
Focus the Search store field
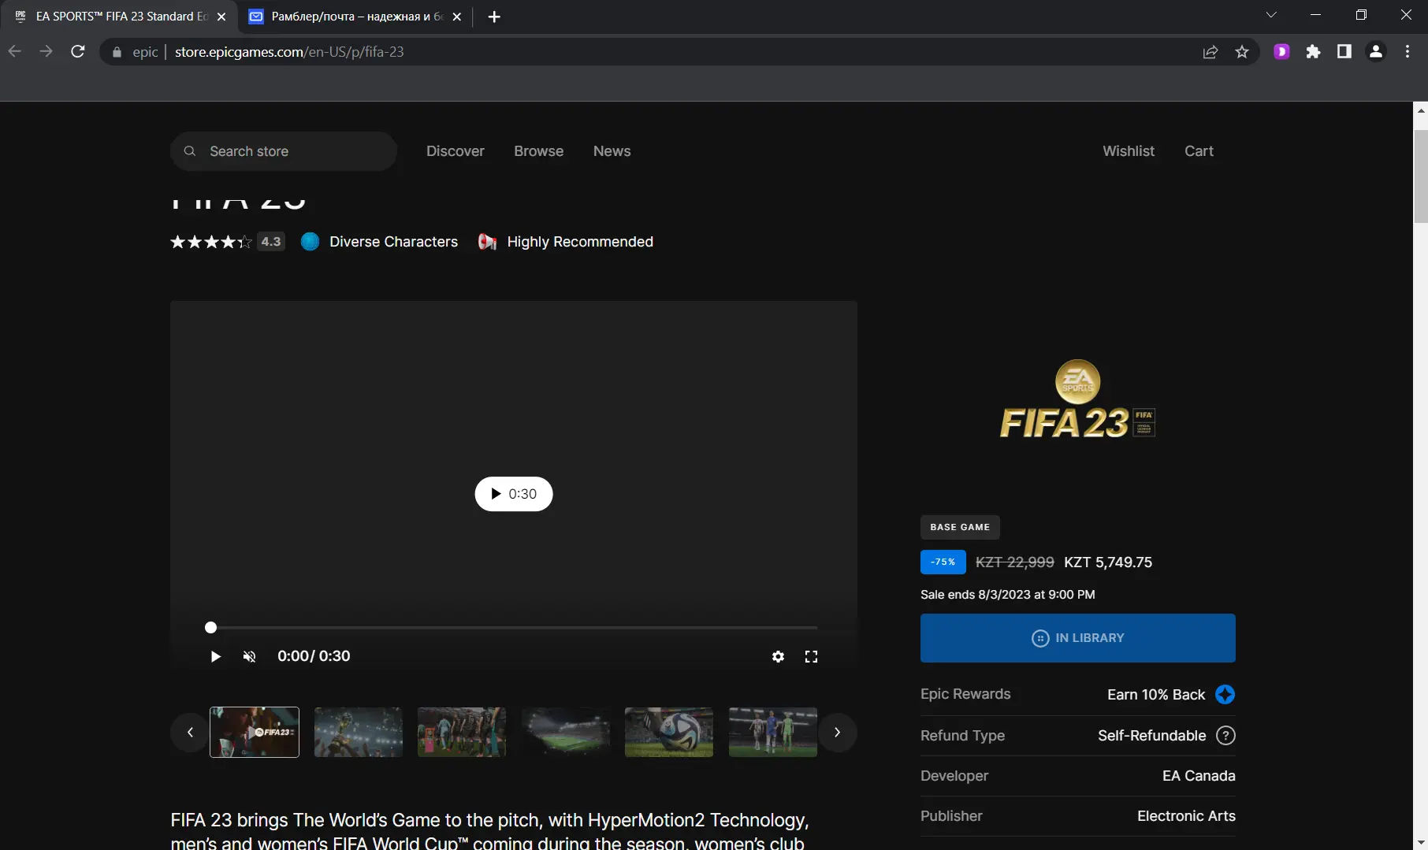tap(284, 151)
